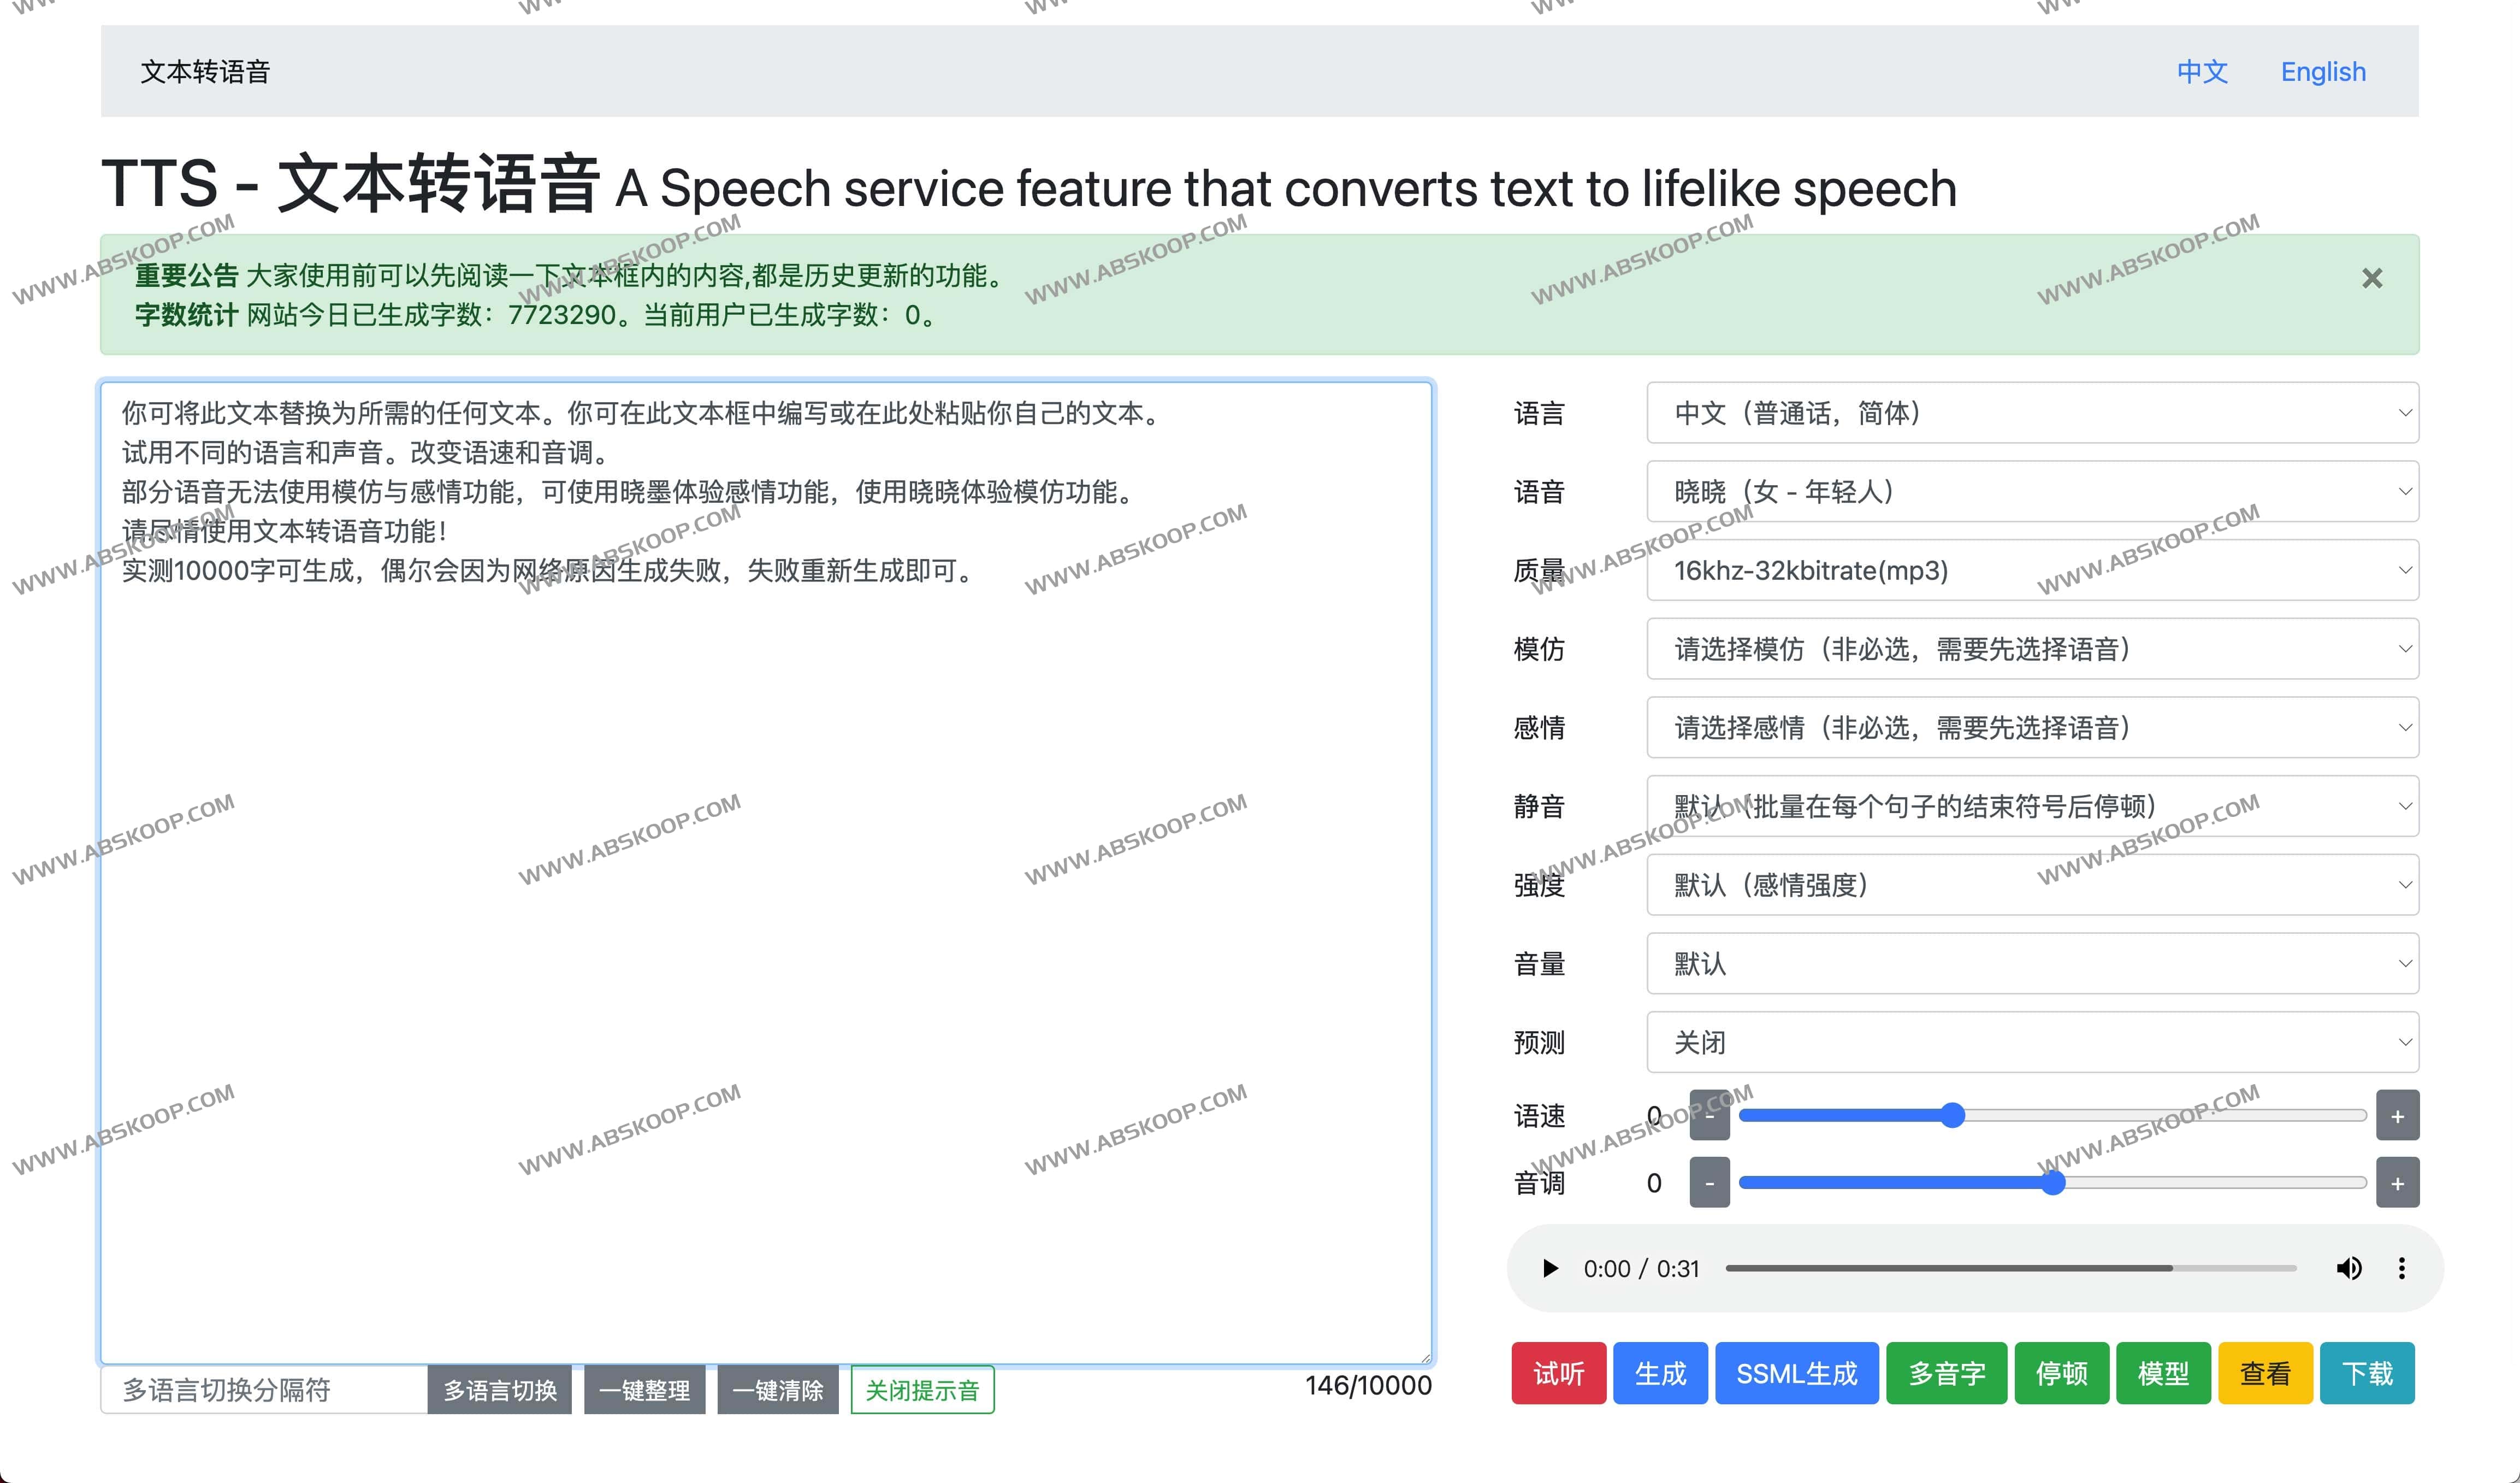
Task: Switch the site language to English
Action: coord(2322,71)
